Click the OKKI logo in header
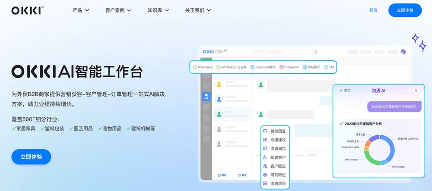432x191 pixels. pyautogui.click(x=27, y=10)
